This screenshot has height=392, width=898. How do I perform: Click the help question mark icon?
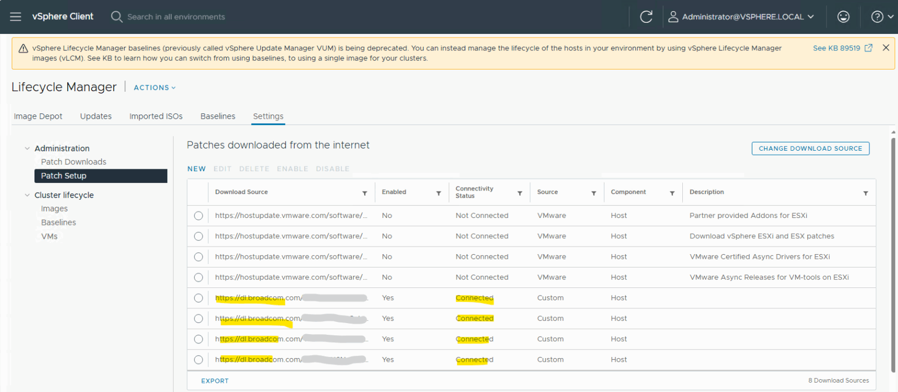click(x=878, y=16)
